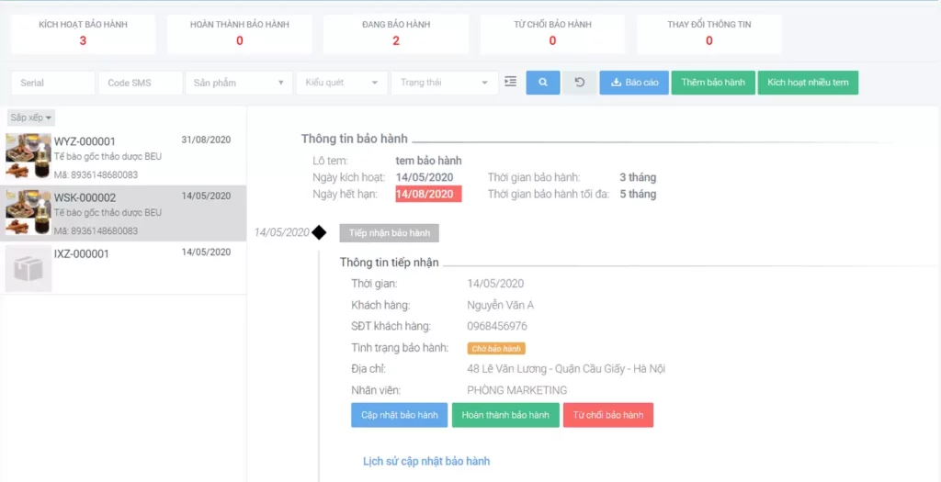Click the black diamond timeline marker
Image resolution: width=941 pixels, height=482 pixels.
click(319, 232)
